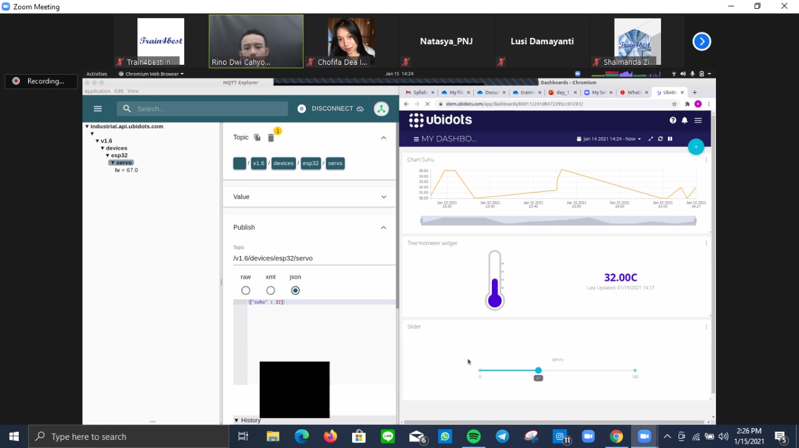Enter fullscreen mode on the dashboard

pos(650,139)
